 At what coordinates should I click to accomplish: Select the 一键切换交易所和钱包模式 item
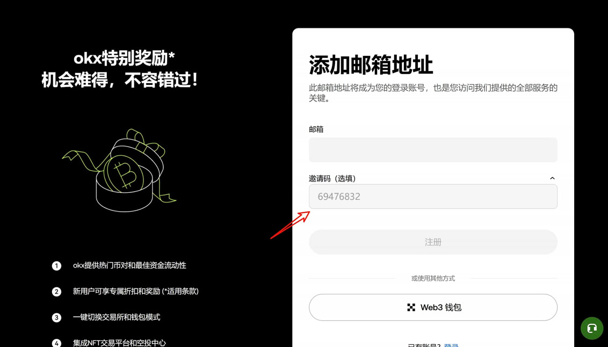[117, 317]
